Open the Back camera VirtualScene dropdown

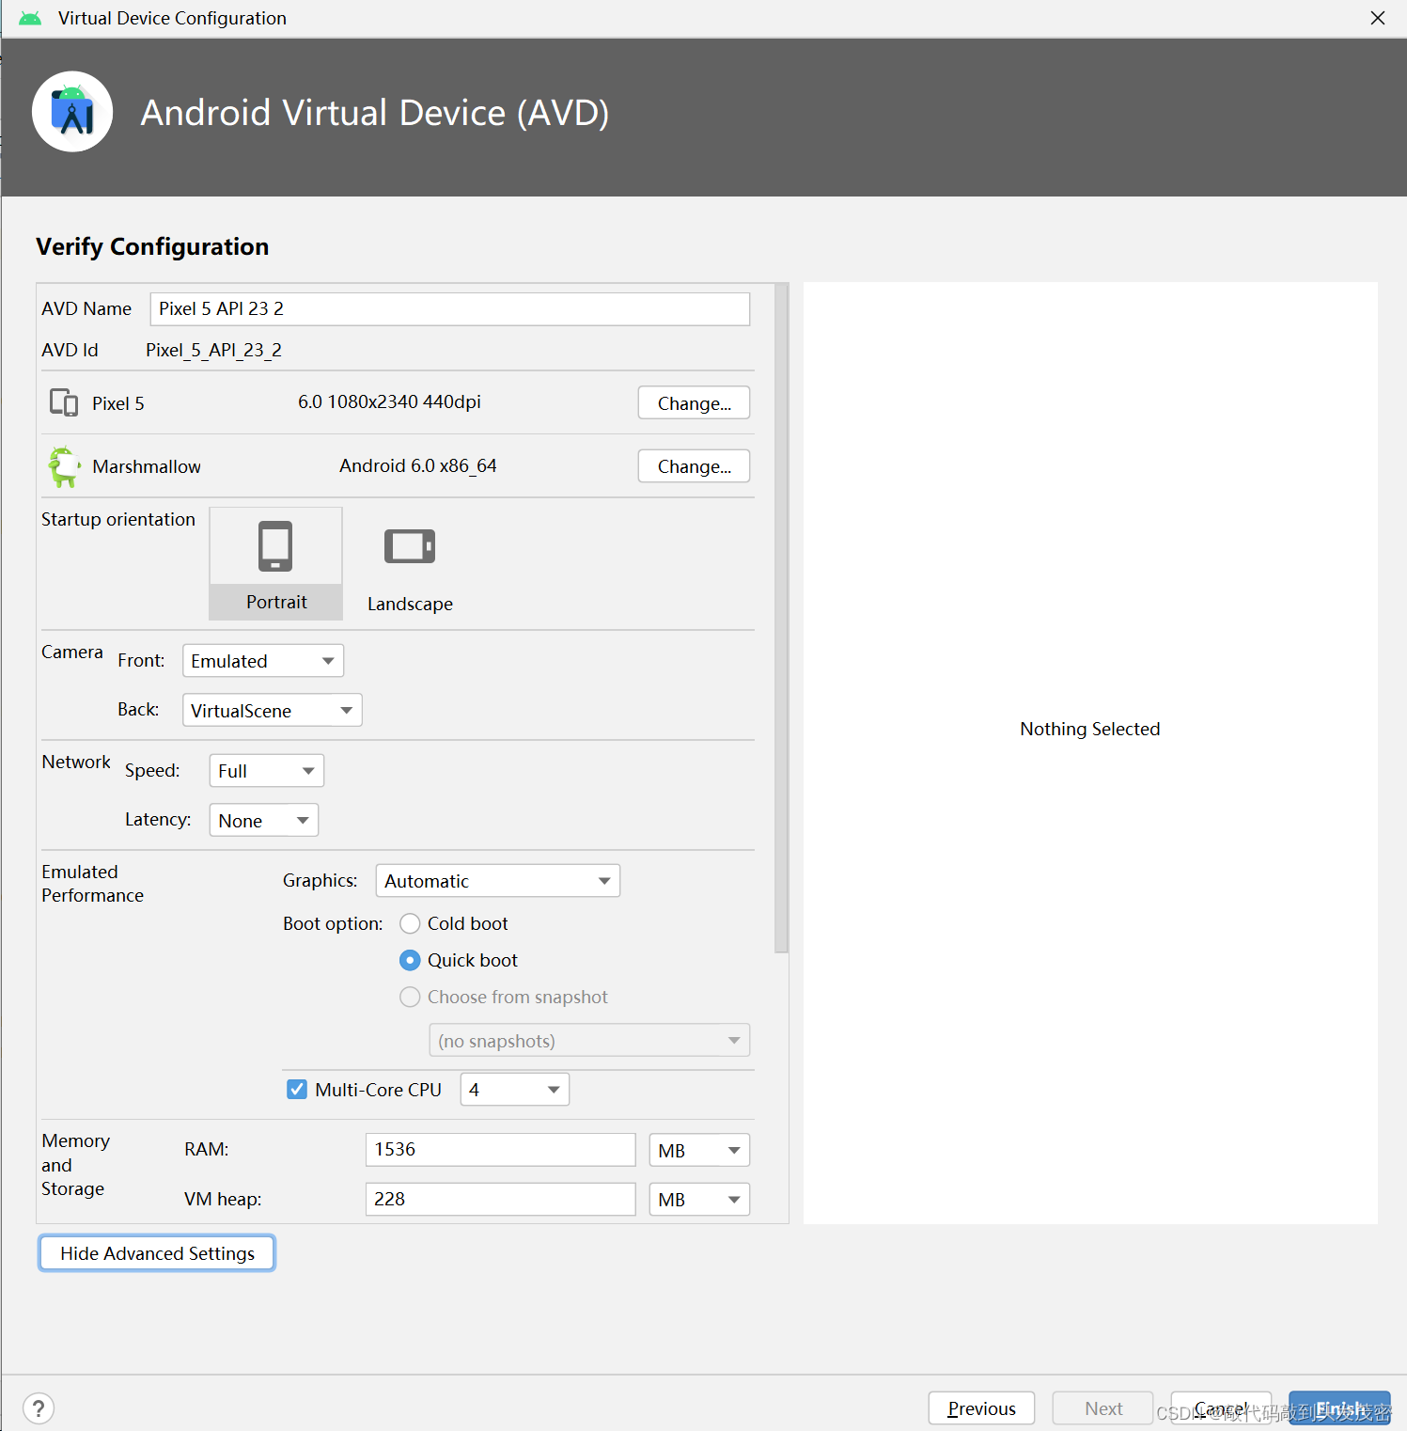point(273,710)
